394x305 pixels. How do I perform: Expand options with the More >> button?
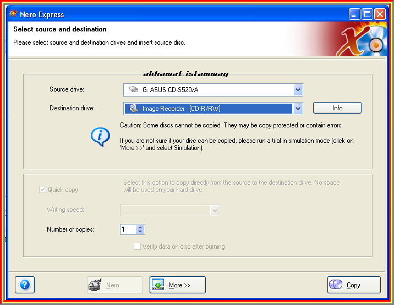178,285
